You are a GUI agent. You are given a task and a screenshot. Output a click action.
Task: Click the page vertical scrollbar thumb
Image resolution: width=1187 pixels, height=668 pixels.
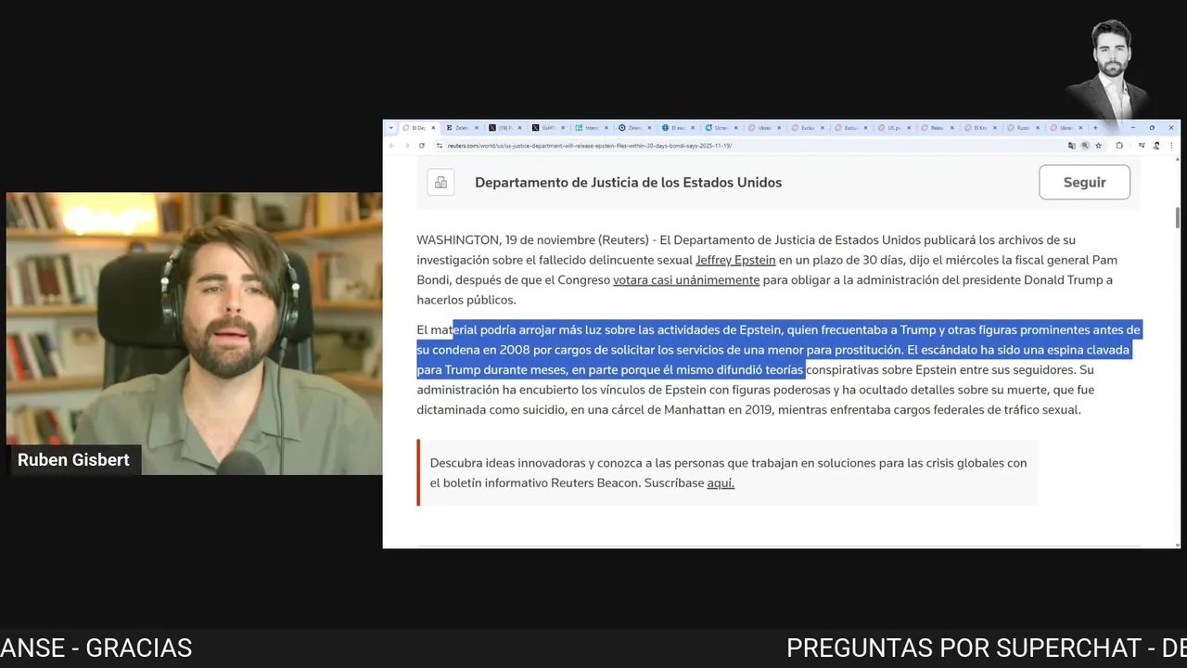[x=1178, y=217]
